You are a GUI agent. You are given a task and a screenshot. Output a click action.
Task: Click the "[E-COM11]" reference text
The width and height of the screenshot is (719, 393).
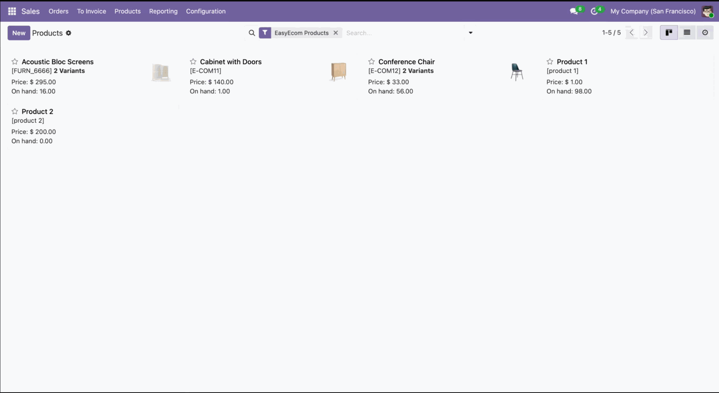[205, 71]
